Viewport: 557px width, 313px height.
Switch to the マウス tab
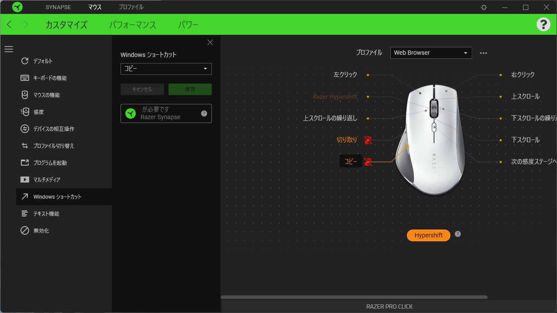coord(95,7)
